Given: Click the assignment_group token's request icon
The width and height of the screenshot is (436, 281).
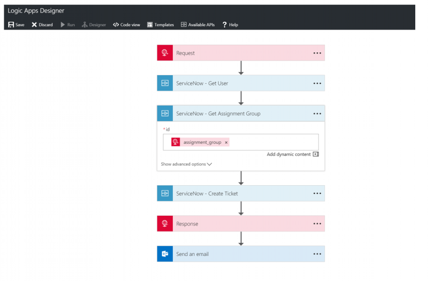Looking at the screenshot, I should [175, 142].
